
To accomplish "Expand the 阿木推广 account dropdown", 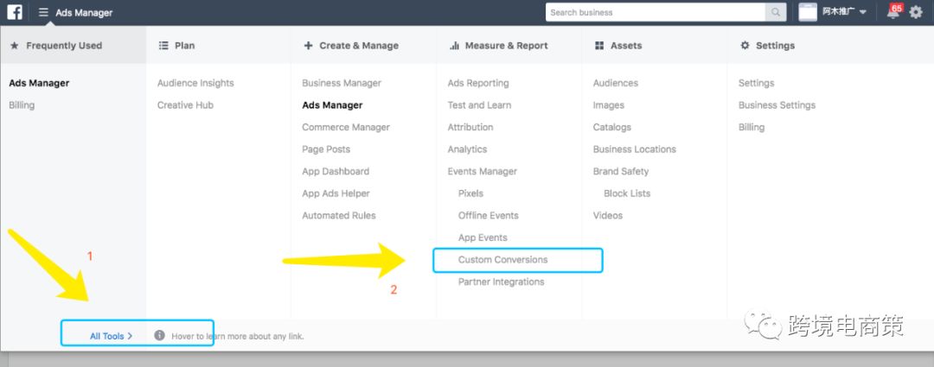I will click(x=845, y=12).
